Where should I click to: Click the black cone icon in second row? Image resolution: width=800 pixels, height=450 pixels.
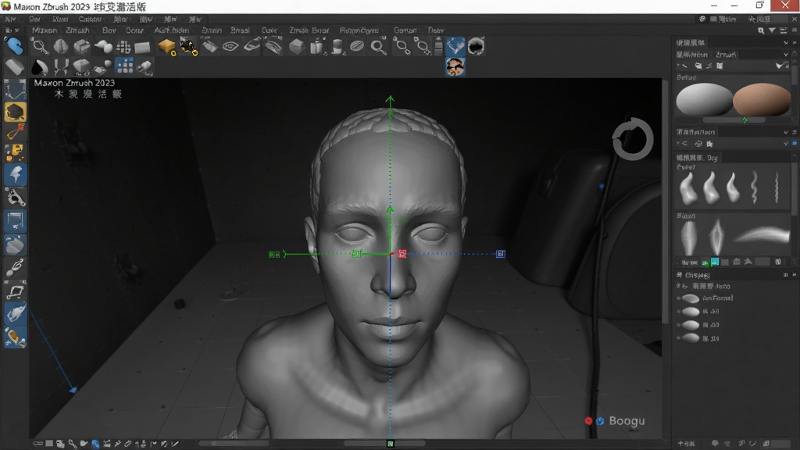tap(40, 67)
